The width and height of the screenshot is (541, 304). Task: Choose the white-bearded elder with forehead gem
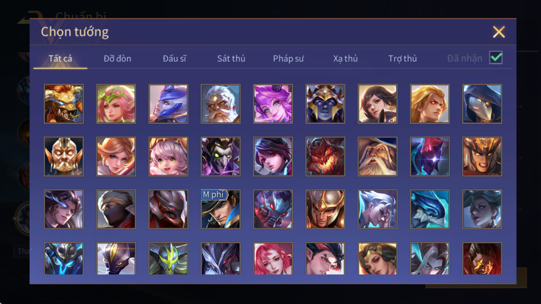pyautogui.click(x=221, y=104)
